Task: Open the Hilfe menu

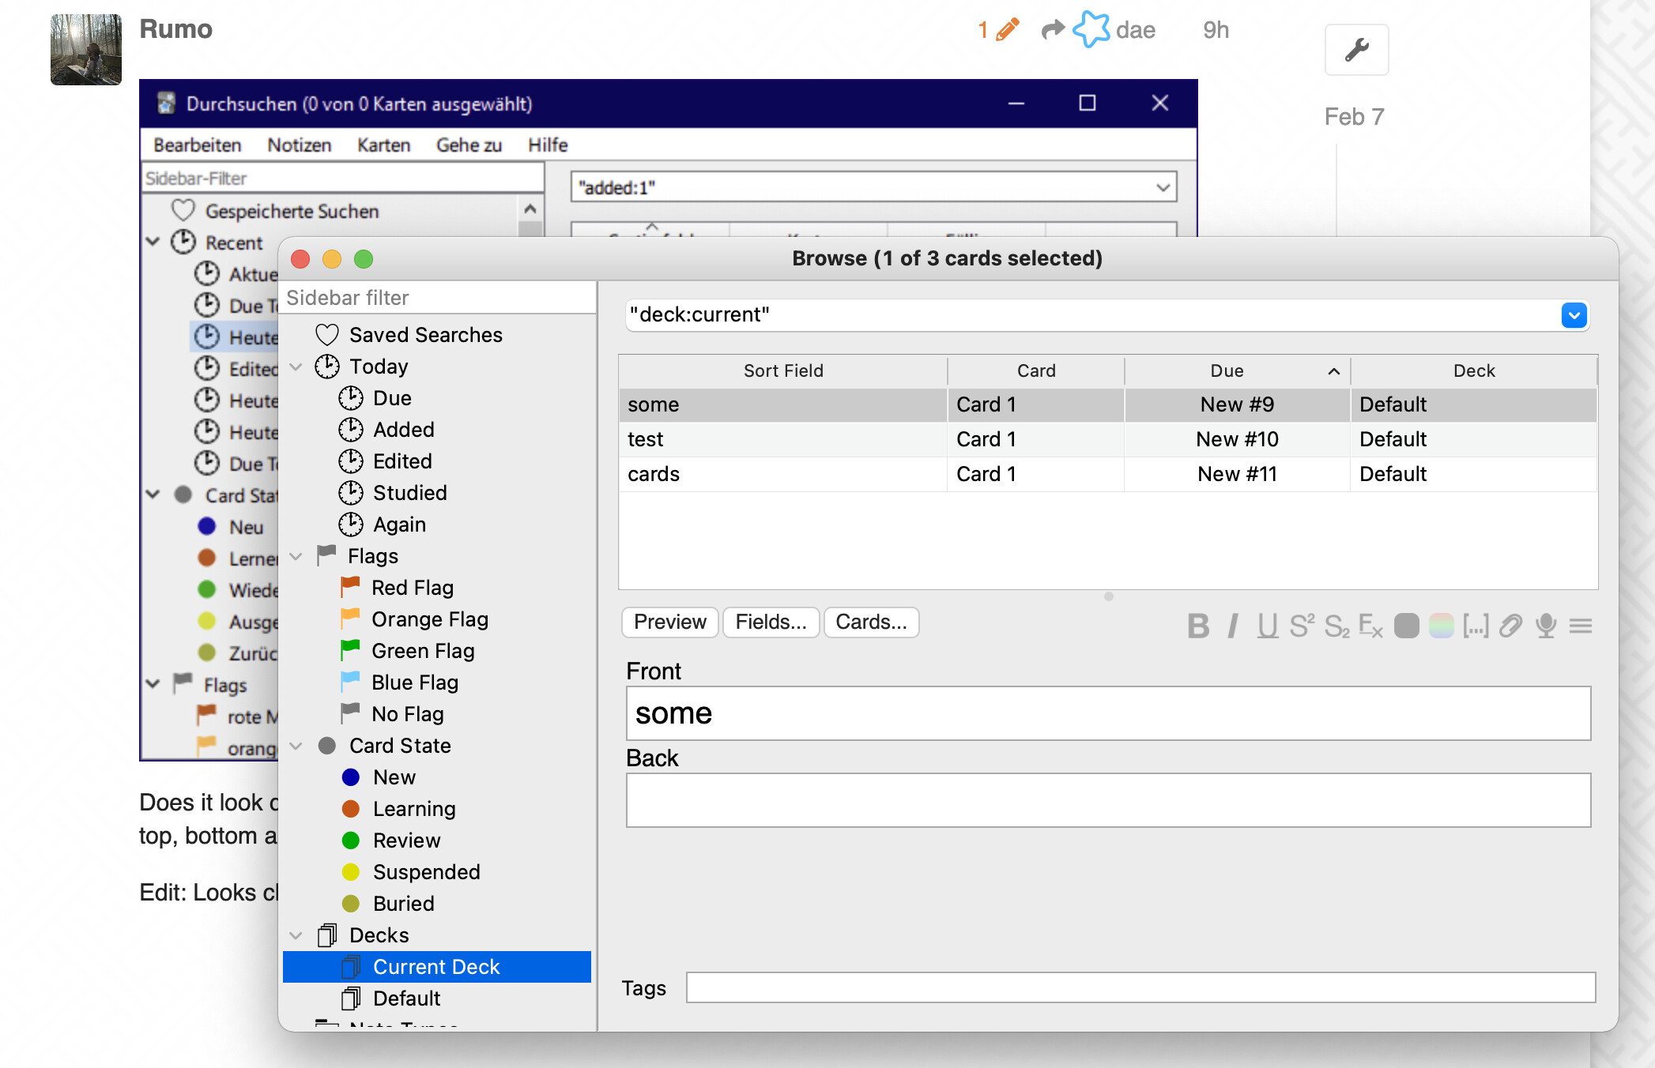Action: 548,145
